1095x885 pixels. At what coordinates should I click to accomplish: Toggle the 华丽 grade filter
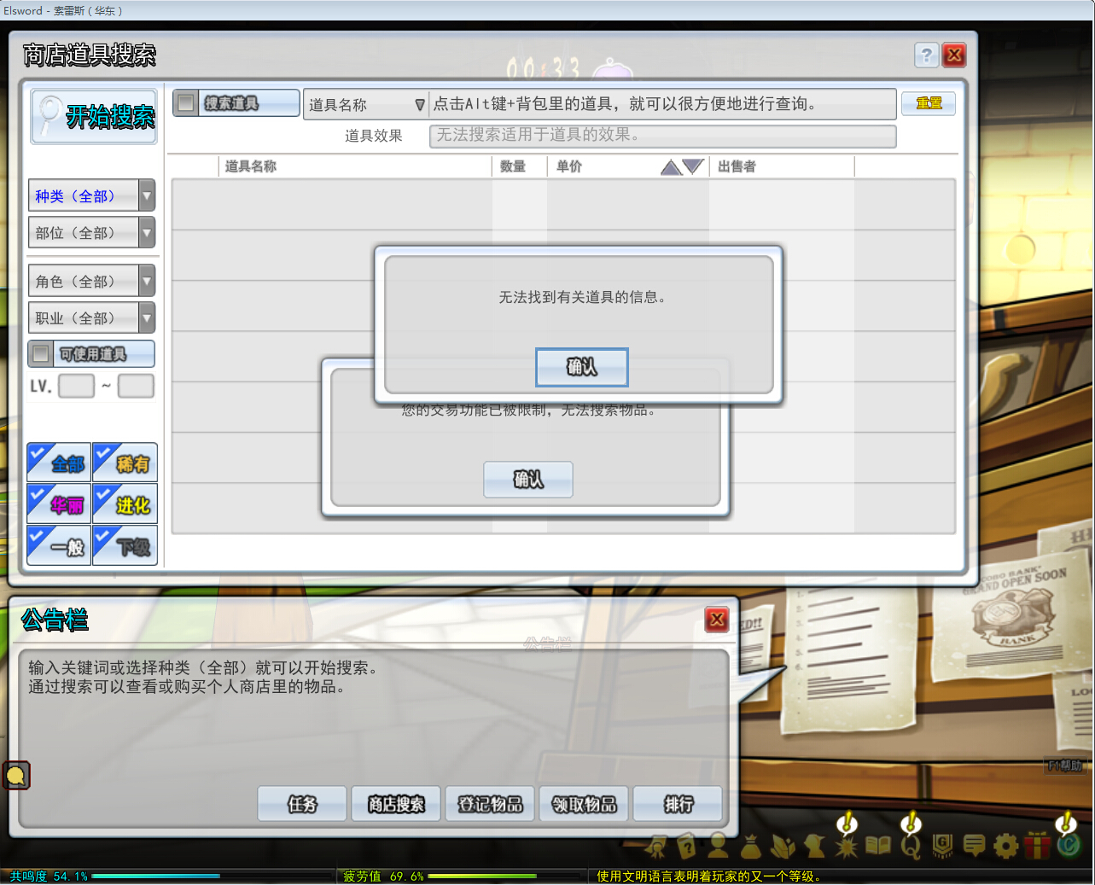59,504
